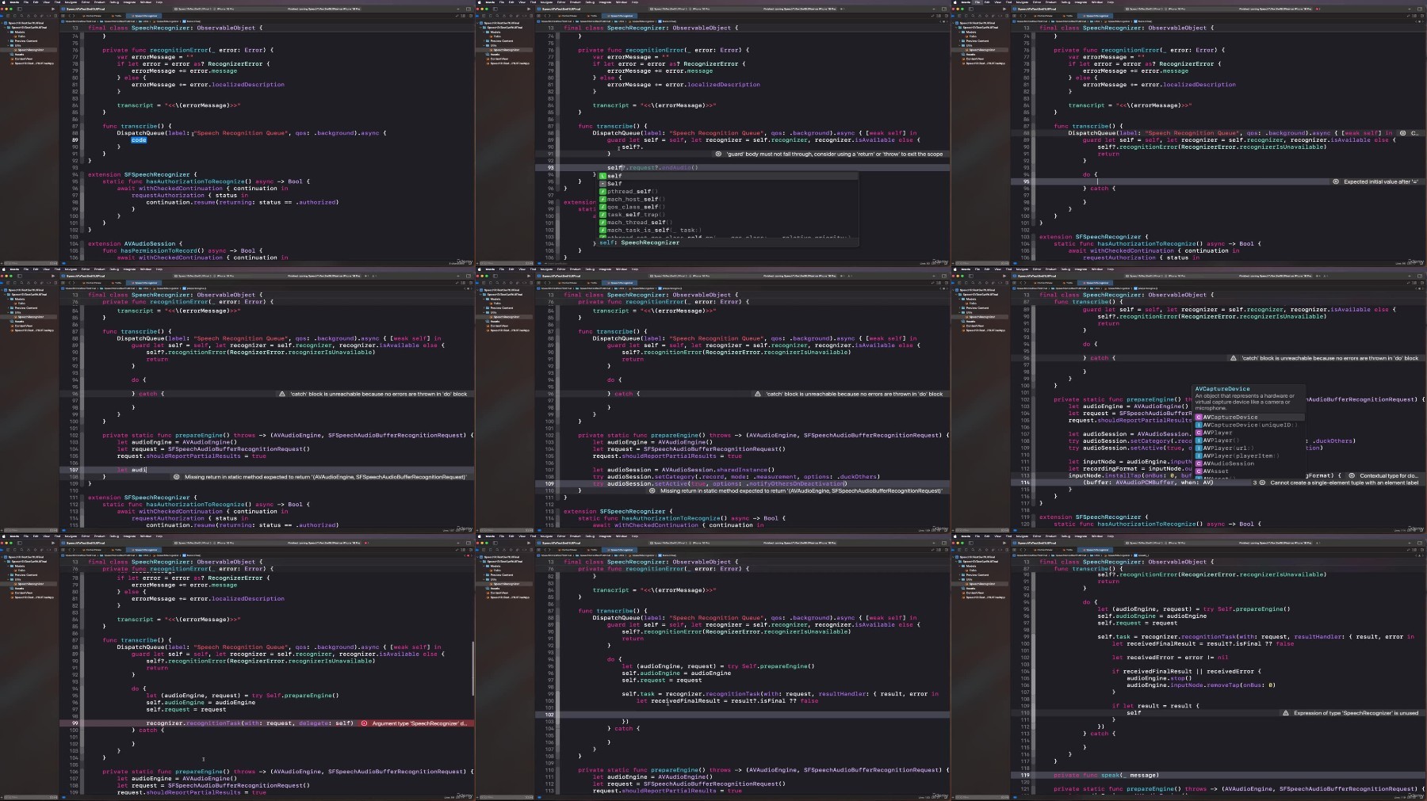Click the AVCaptureDevice documentation popup title
This screenshot has height=801, width=1427.
1222,389
